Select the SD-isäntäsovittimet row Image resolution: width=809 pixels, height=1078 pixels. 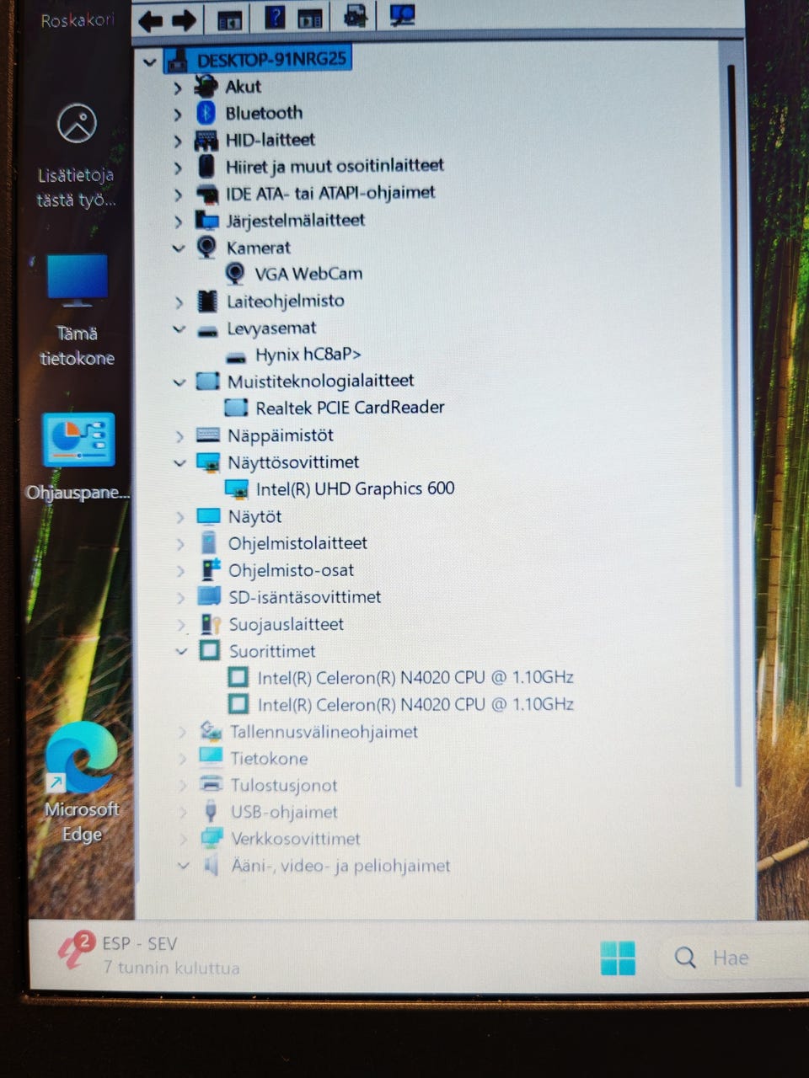[x=304, y=597]
